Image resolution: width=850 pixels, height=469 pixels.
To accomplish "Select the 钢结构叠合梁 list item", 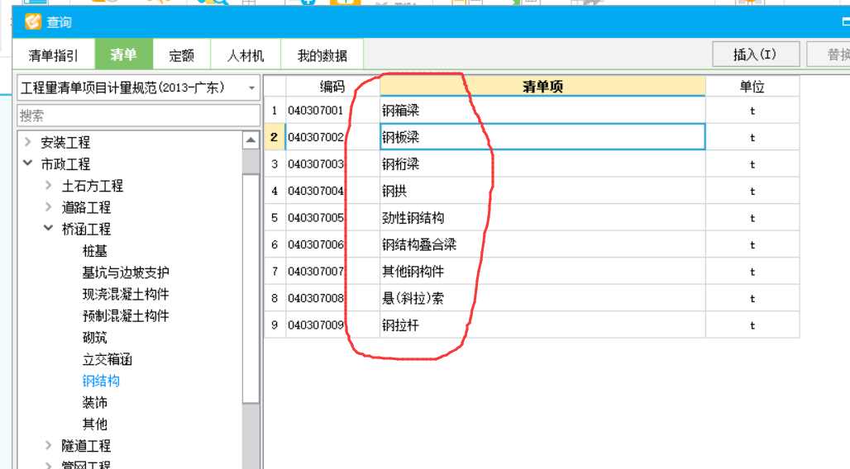I will tap(542, 244).
